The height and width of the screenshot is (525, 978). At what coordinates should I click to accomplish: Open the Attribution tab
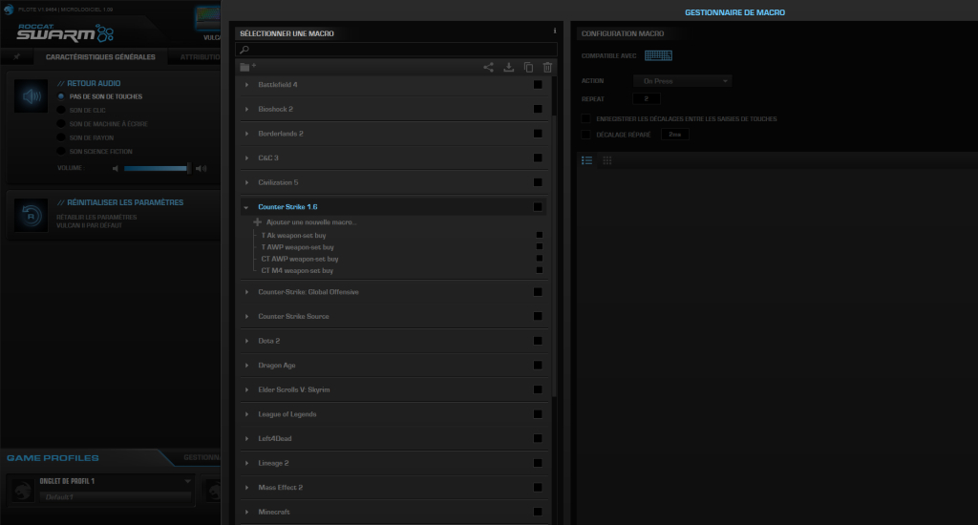(200, 56)
